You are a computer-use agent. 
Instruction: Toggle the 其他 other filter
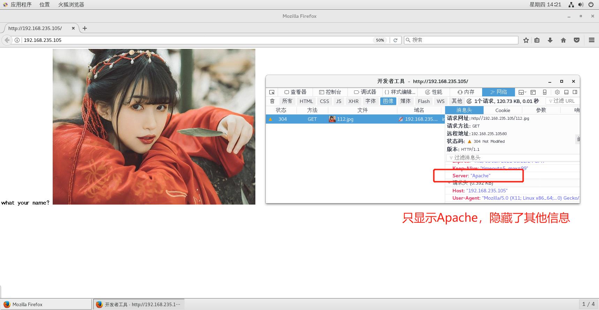[x=457, y=101]
